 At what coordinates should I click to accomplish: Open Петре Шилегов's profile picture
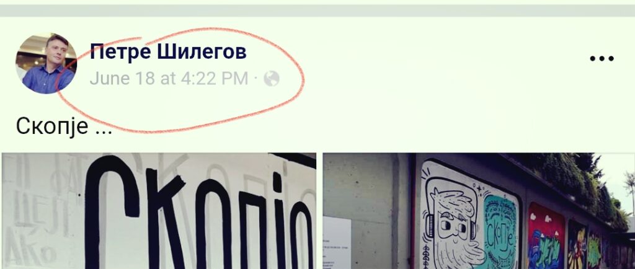(x=46, y=63)
